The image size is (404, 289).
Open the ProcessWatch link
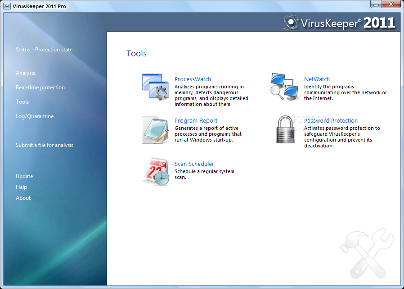(193, 79)
